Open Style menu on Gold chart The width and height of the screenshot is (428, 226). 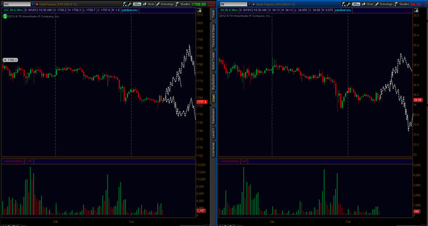pyautogui.click(x=149, y=4)
